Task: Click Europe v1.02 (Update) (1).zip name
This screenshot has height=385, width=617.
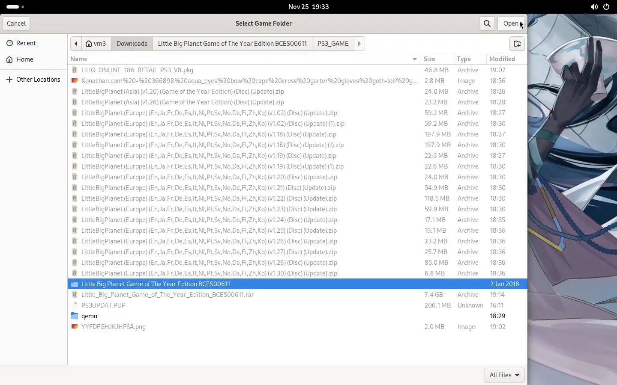Action: (213, 124)
